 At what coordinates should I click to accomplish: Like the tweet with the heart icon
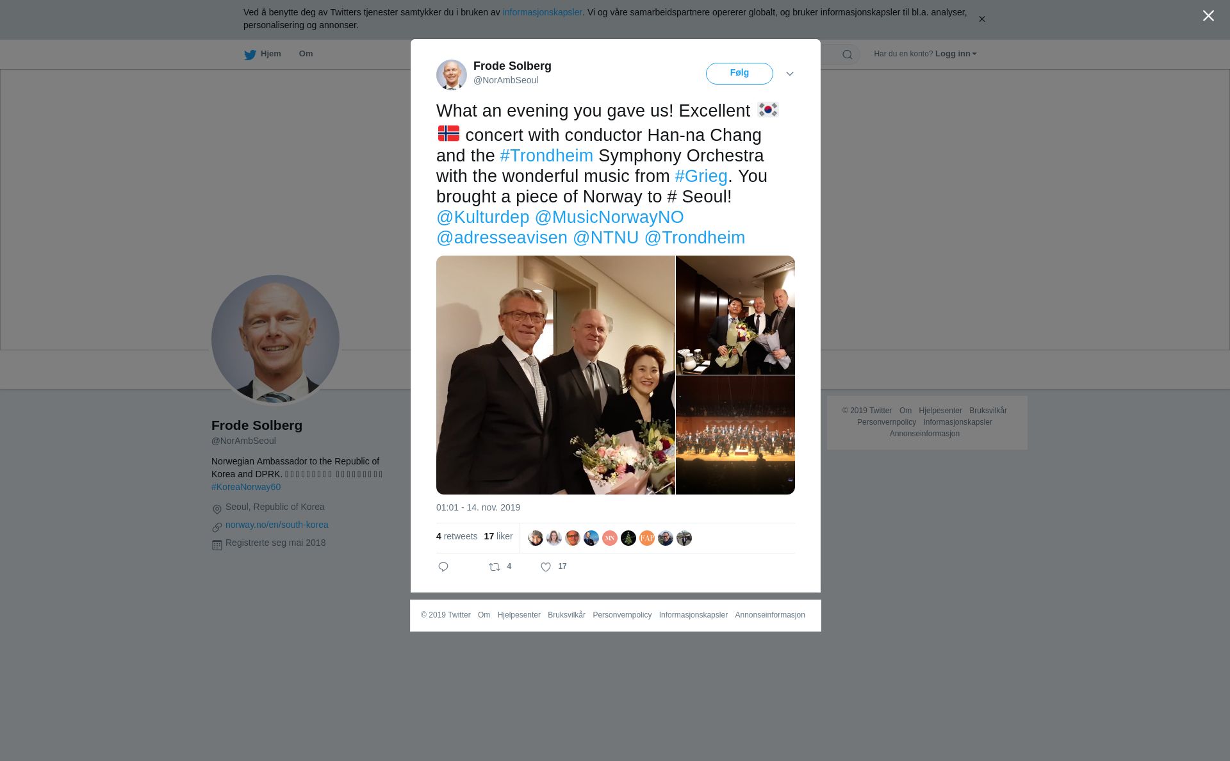point(546,567)
